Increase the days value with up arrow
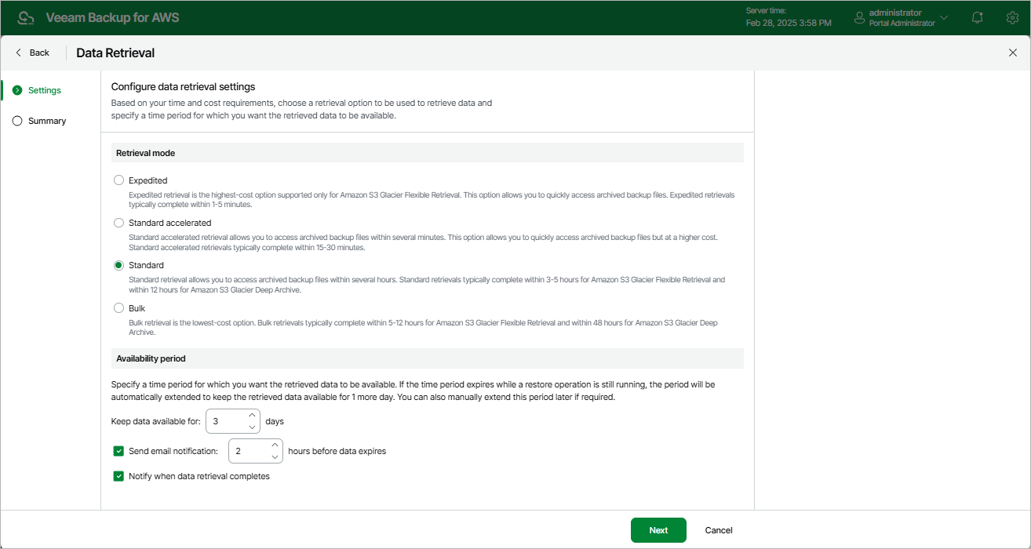The height and width of the screenshot is (549, 1031). coord(252,416)
